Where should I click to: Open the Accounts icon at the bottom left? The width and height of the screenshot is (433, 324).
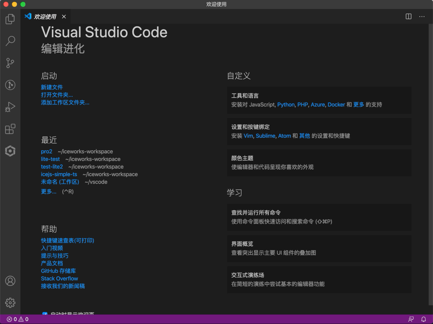[10, 280]
